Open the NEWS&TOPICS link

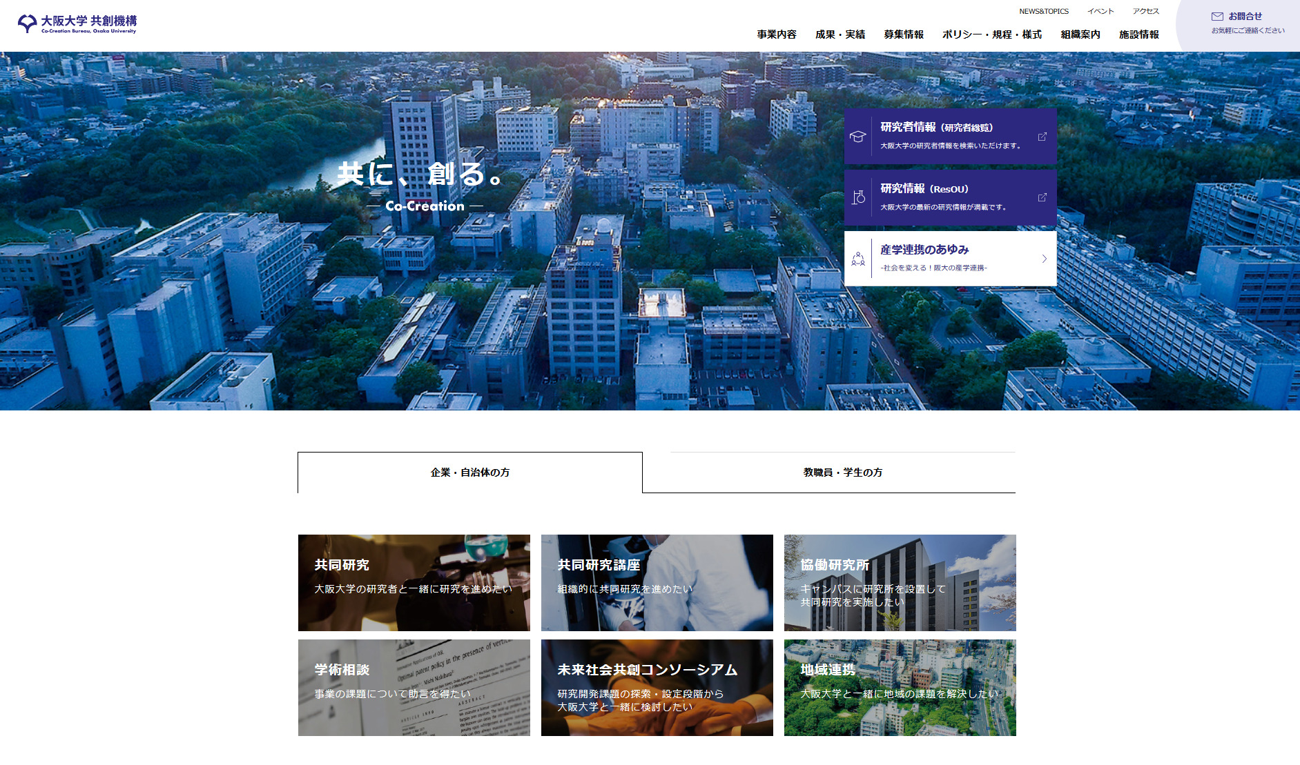(x=1044, y=11)
